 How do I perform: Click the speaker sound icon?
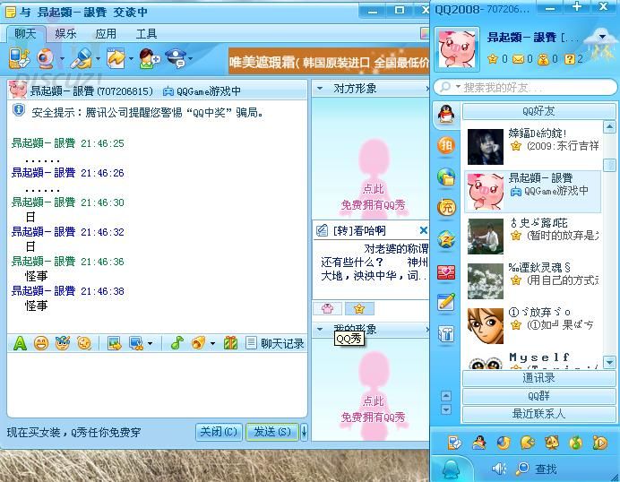499,469
